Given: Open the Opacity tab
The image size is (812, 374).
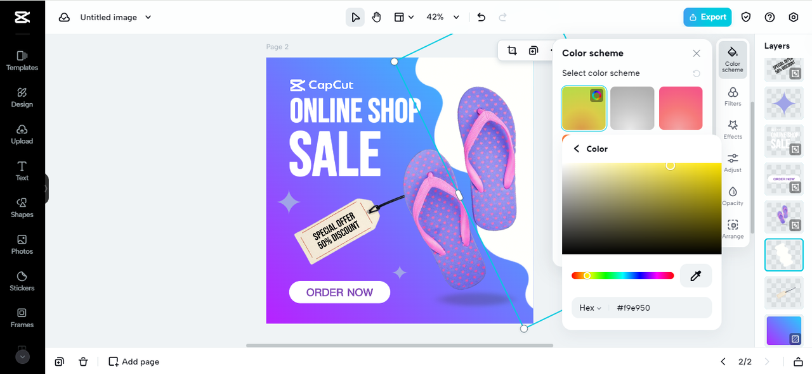Looking at the screenshot, I should coord(733,196).
